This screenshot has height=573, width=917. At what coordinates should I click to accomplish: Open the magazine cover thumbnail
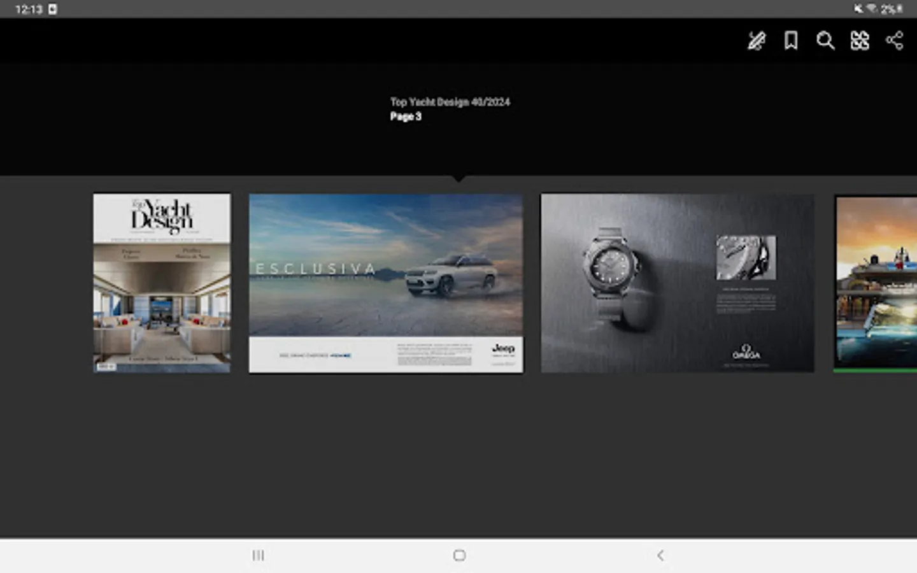coord(162,283)
